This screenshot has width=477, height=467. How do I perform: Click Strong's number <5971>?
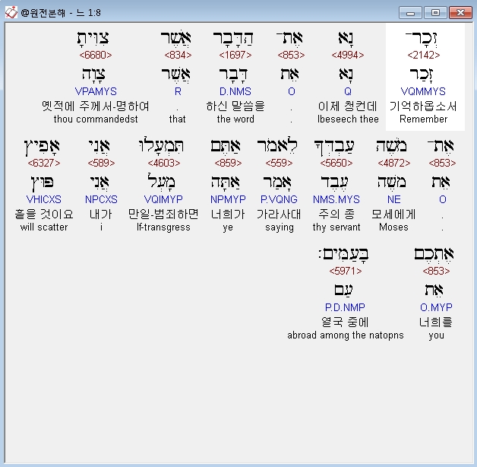coord(346,271)
